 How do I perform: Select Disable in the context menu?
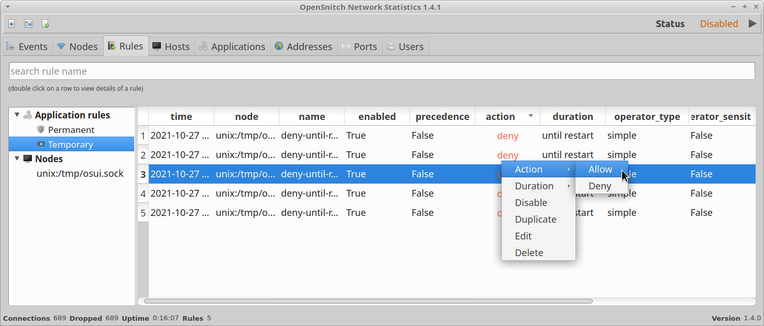(538, 202)
